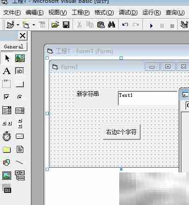Image resolution: width=189 pixels, height=205 pixels.
Task: Open the Menu Editor from toolbar
Action: (x=42, y=25)
